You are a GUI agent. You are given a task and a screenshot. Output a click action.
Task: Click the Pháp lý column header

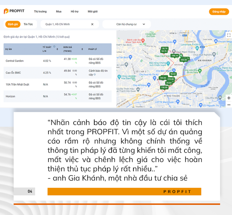[92, 49]
